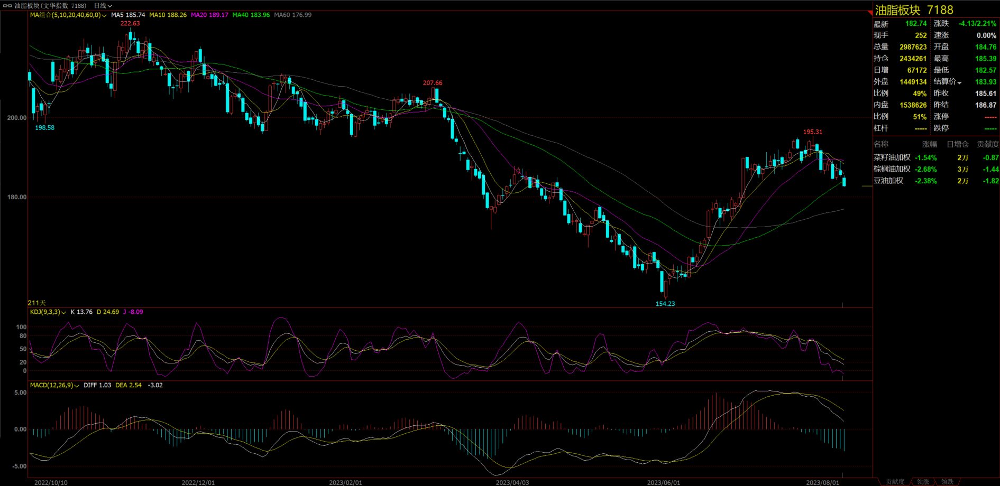Click the 涨跌 -4.13/2.21% value
Screen dimensions: 1000x486
pyautogui.click(x=977, y=24)
